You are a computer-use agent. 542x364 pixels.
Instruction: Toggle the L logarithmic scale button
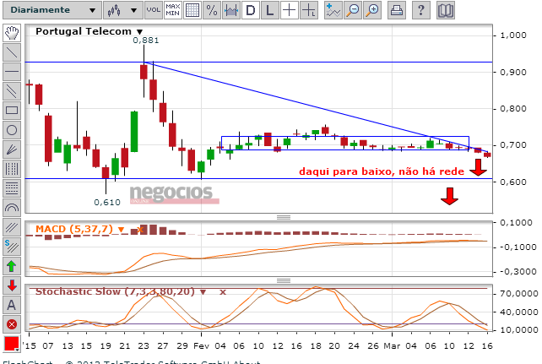click(270, 10)
